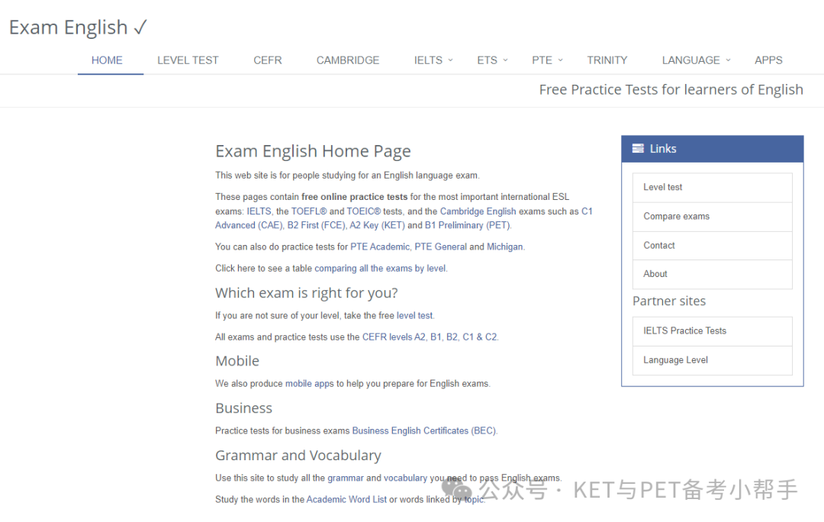
Task: Click the Exam English Home Page heading
Action: coord(313,152)
